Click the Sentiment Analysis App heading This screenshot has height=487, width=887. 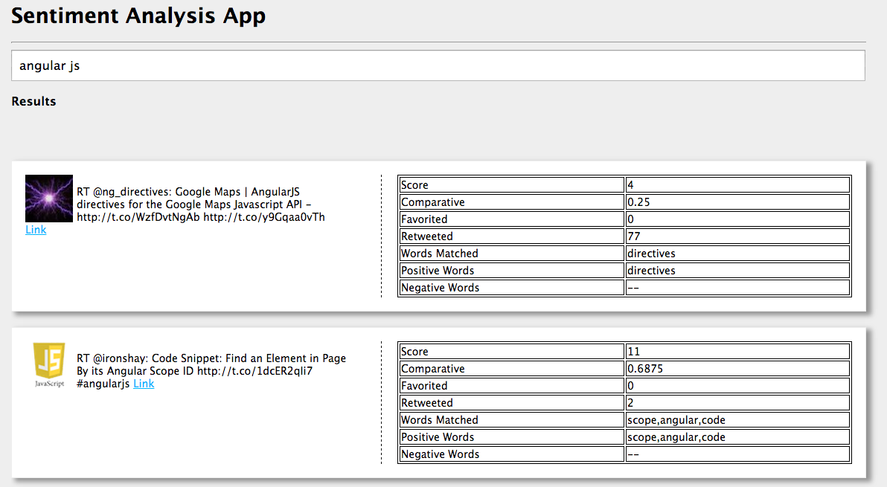click(x=138, y=16)
